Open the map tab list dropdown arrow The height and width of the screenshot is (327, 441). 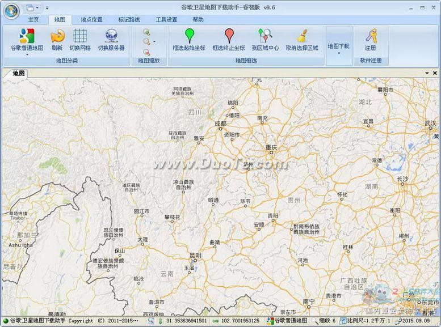[427, 73]
